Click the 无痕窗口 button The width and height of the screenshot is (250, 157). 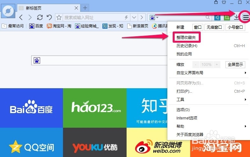pos(214,27)
